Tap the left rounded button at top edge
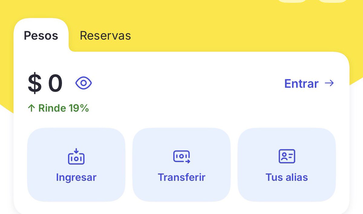Viewport: 363px width, 214px height. (292, 1)
